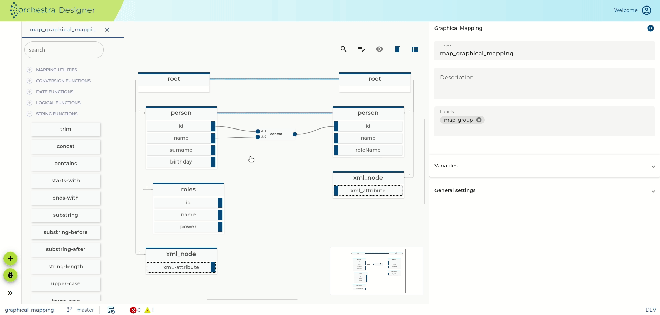The image size is (660, 315).
Task: Click the run play icon in Graphical Mapping header
Action: click(x=650, y=28)
